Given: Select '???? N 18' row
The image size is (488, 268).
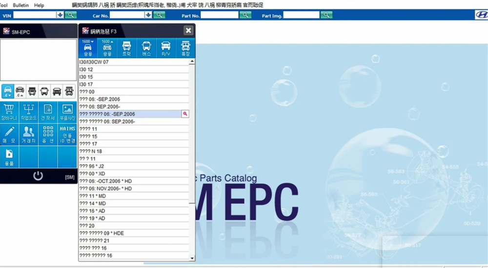Looking at the screenshot, I should pos(134,152).
